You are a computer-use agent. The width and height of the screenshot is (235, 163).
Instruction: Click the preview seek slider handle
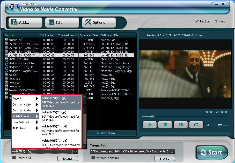pos(152,117)
